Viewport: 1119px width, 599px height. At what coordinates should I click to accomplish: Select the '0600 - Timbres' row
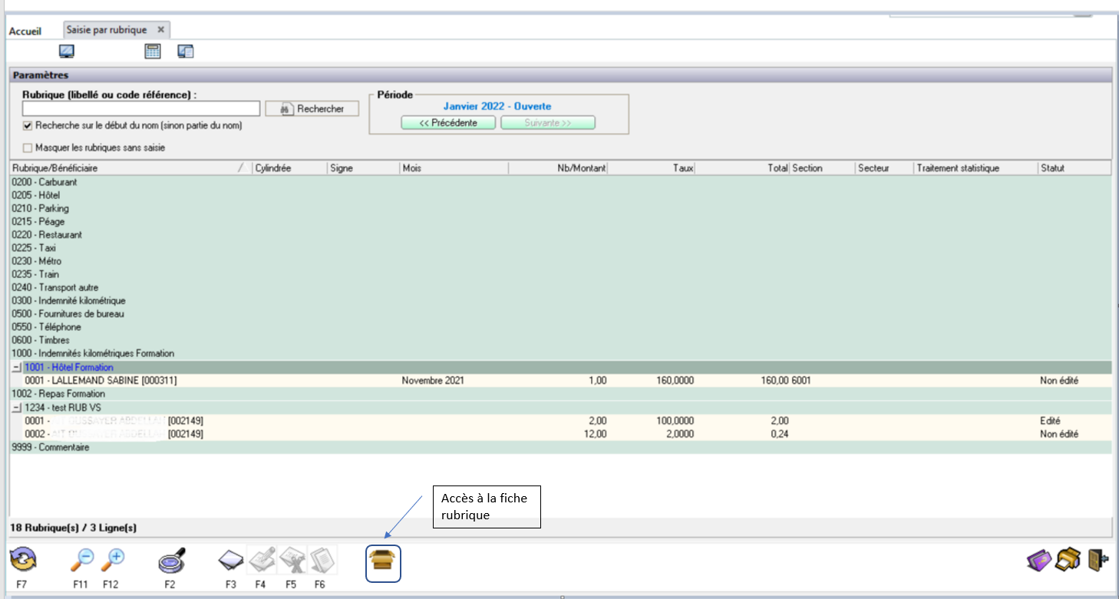pos(561,340)
